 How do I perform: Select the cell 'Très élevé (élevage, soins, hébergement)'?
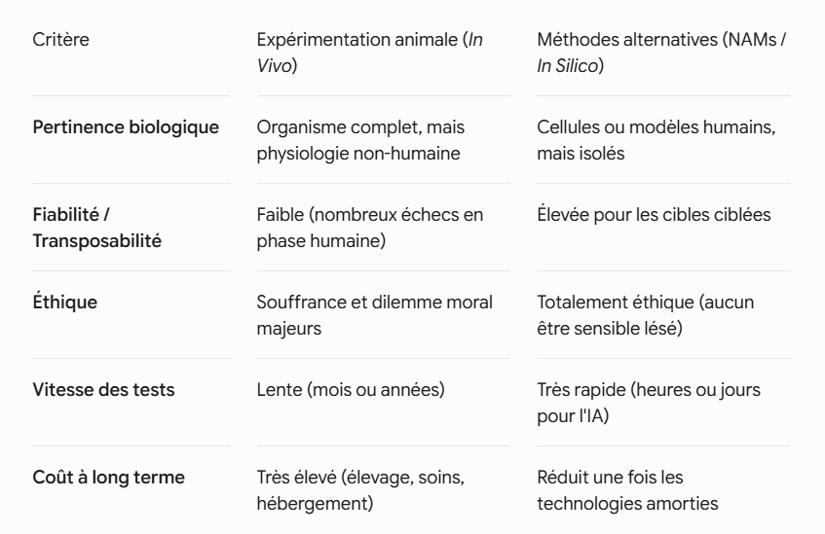click(360, 490)
